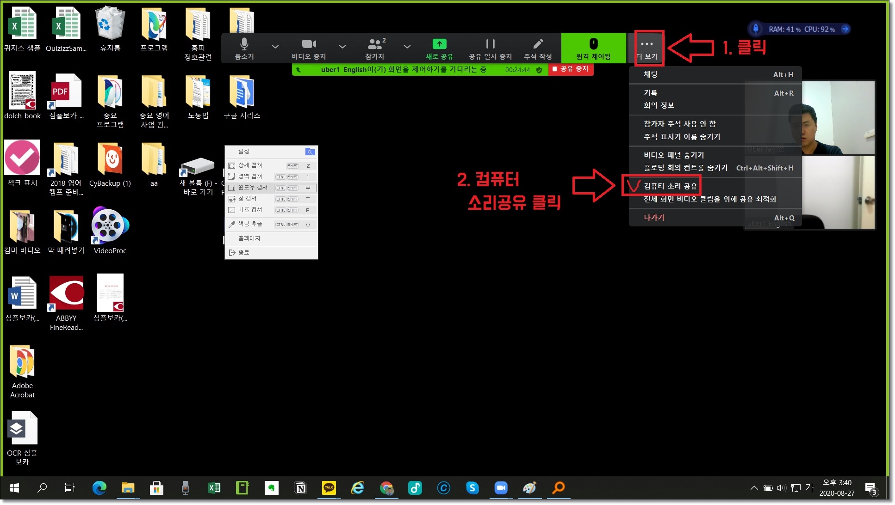The height and width of the screenshot is (505, 895).
Task: Toggle 참가자 주석 사용 안 함
Action: (679, 124)
